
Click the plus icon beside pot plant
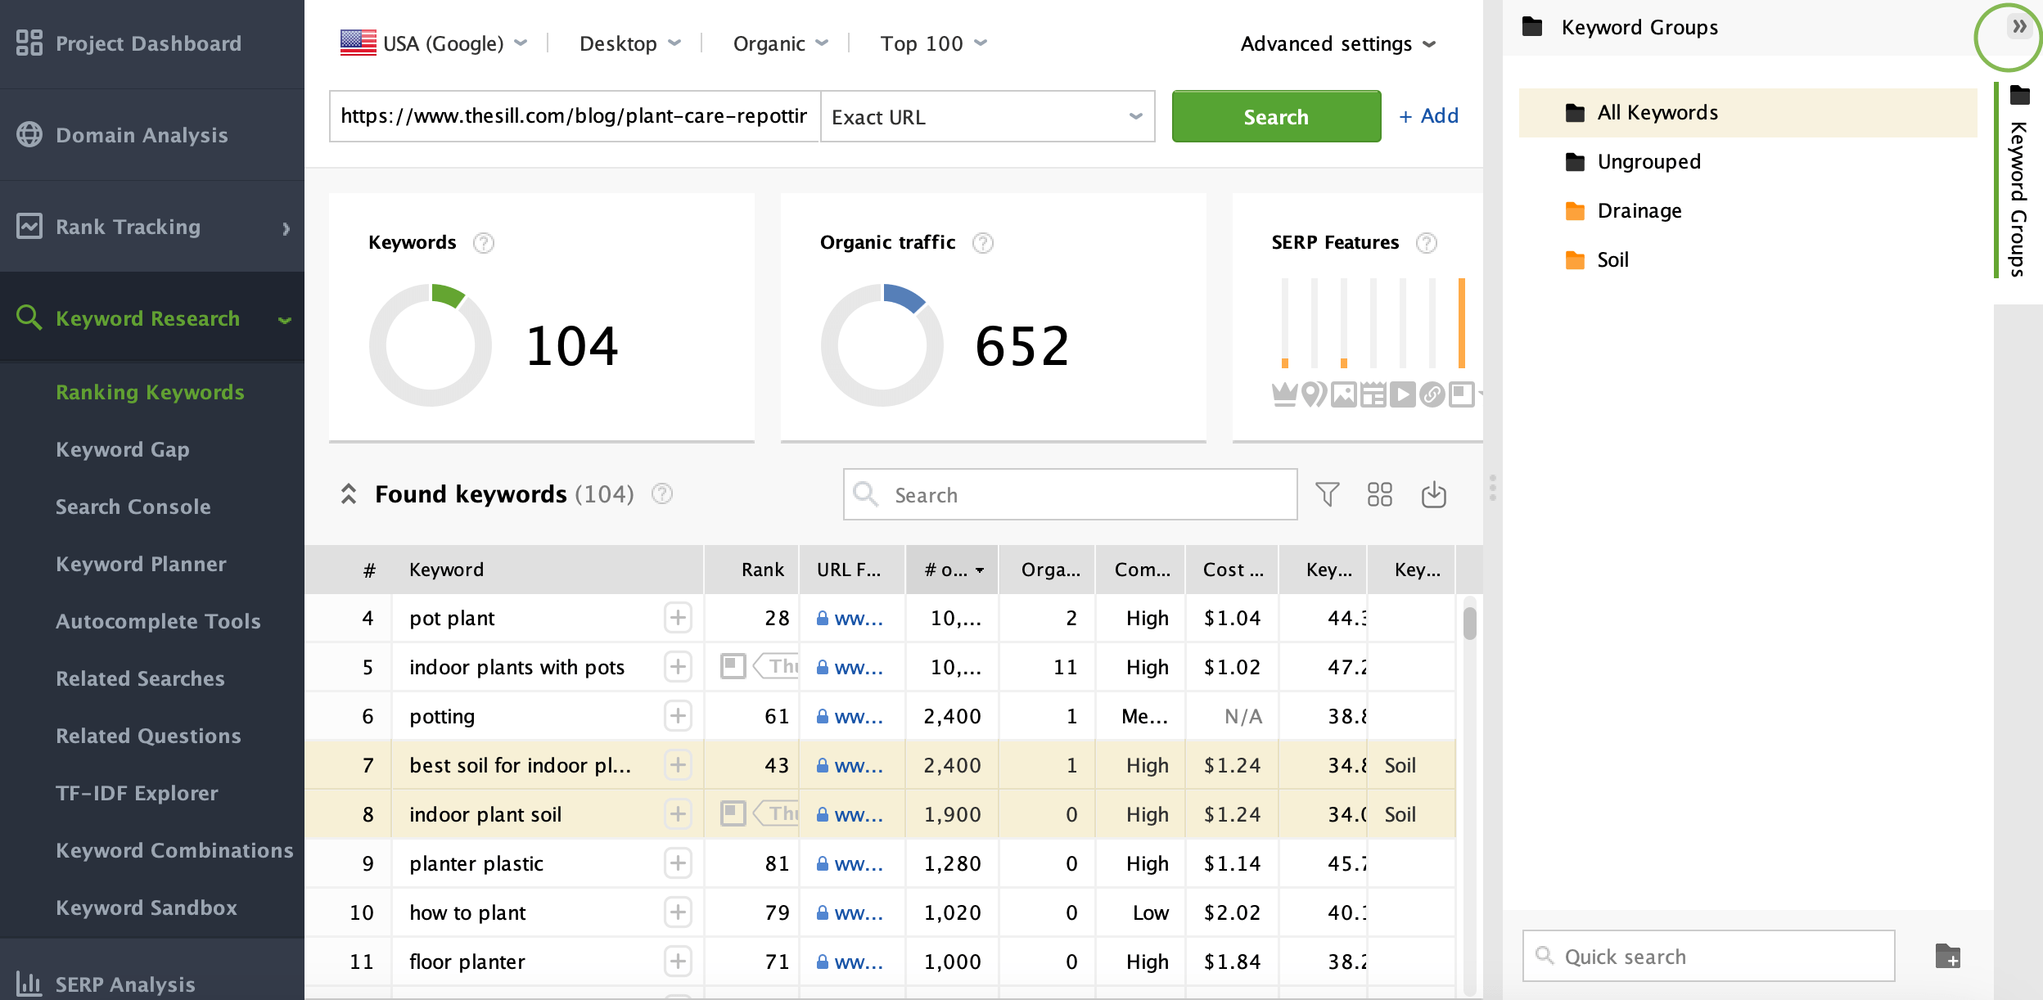click(678, 618)
